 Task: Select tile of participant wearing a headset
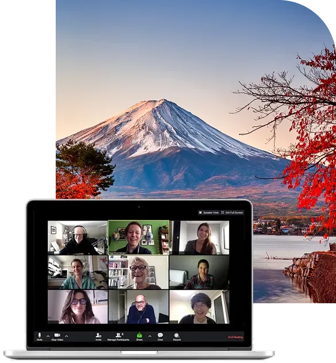78,238
